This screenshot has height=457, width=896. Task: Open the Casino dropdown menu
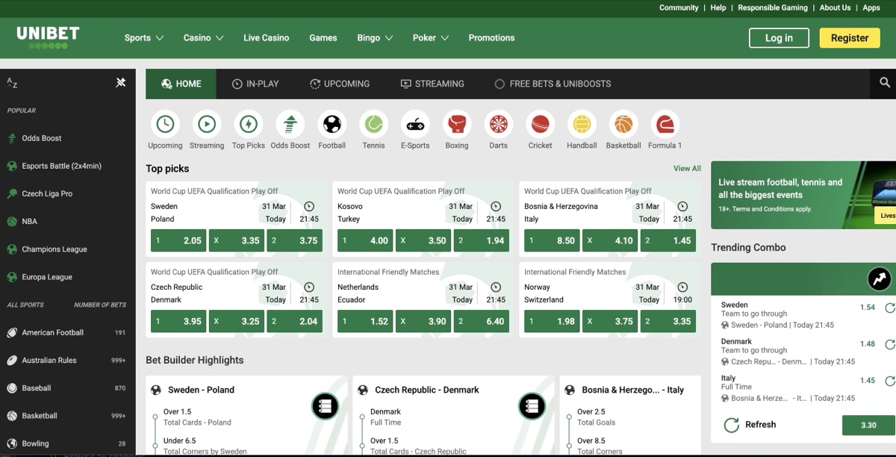tap(202, 37)
